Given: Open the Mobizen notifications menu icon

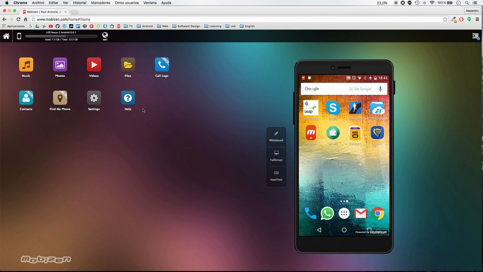Looking at the screenshot, I should 475,36.
